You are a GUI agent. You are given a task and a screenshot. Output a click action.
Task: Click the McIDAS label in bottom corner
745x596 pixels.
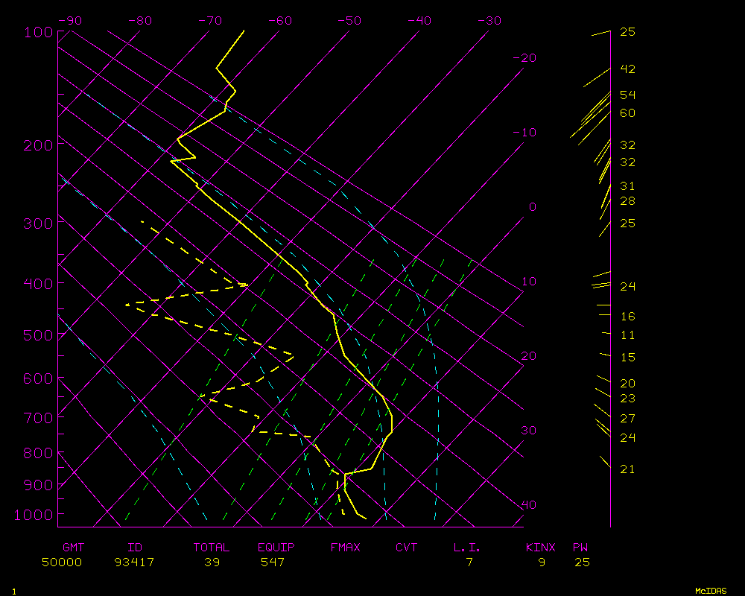711,591
